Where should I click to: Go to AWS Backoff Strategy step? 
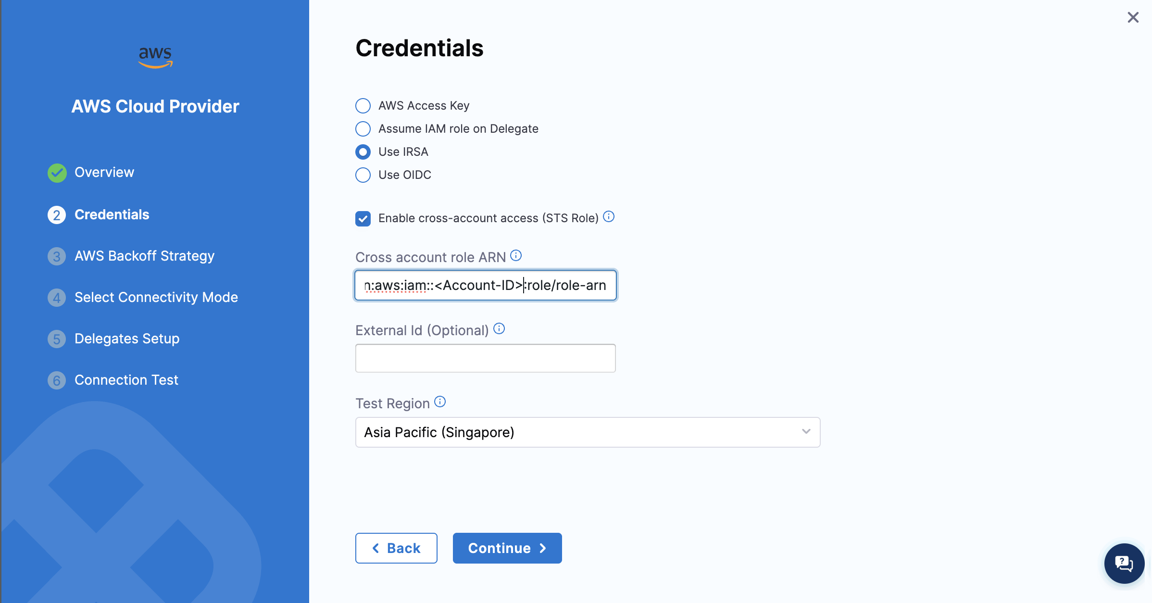[x=144, y=256]
